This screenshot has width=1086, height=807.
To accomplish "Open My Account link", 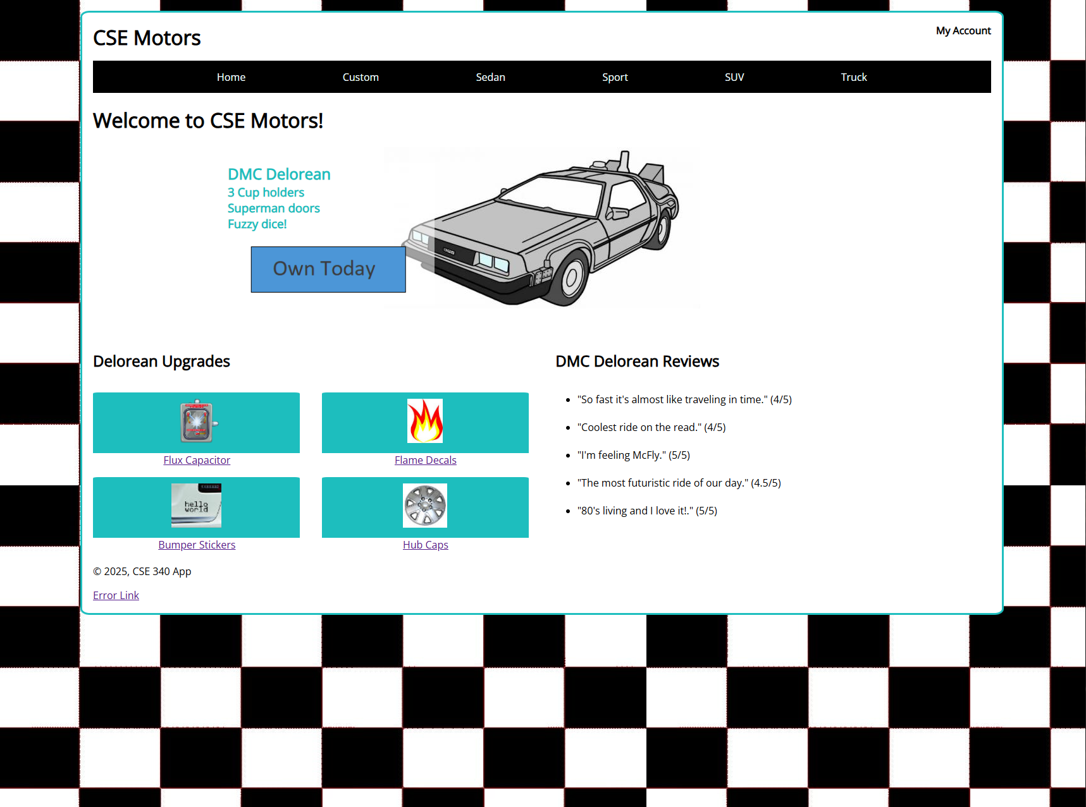I will [x=963, y=30].
